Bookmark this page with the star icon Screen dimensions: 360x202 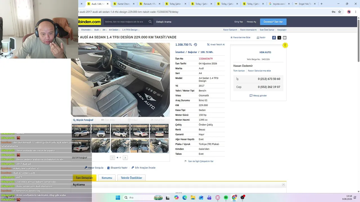pyautogui.click(x=339, y=12)
